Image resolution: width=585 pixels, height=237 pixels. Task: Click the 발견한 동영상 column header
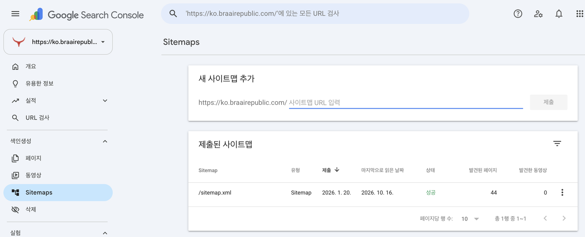pos(533,170)
